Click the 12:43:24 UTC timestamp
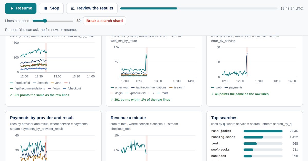The height and width of the screenshot is (161, 308). click(292, 8)
